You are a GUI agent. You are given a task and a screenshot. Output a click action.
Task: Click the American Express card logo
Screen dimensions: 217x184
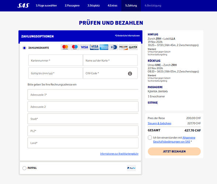pyautogui.click(x=104, y=47)
